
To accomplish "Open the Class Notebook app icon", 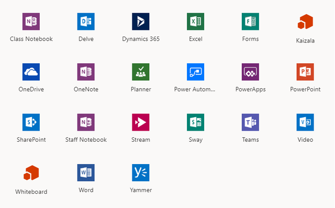I will pyautogui.click(x=31, y=21).
